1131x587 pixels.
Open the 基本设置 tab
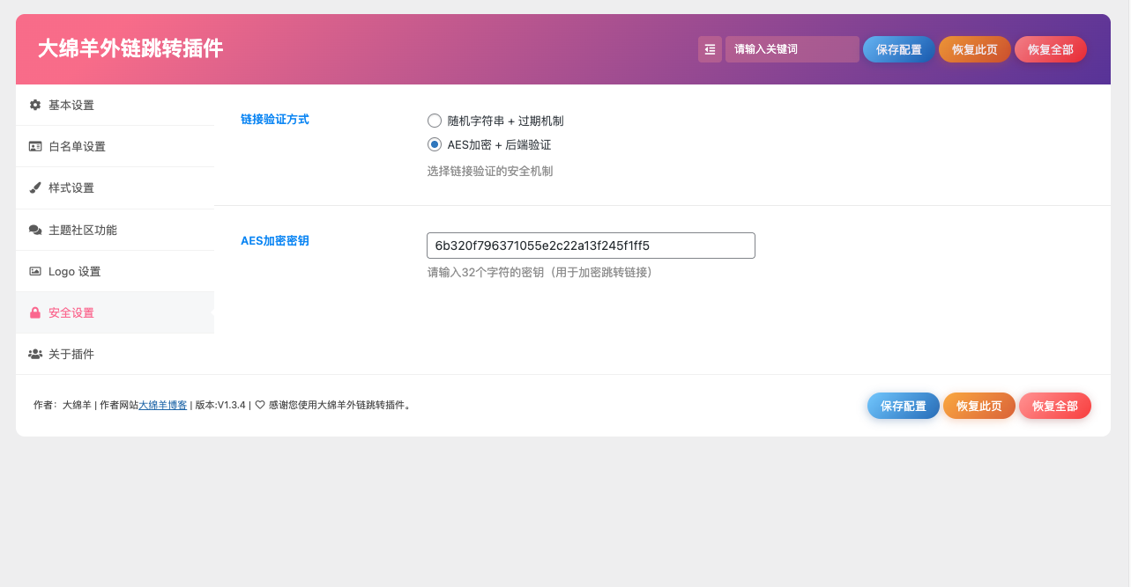click(115, 105)
